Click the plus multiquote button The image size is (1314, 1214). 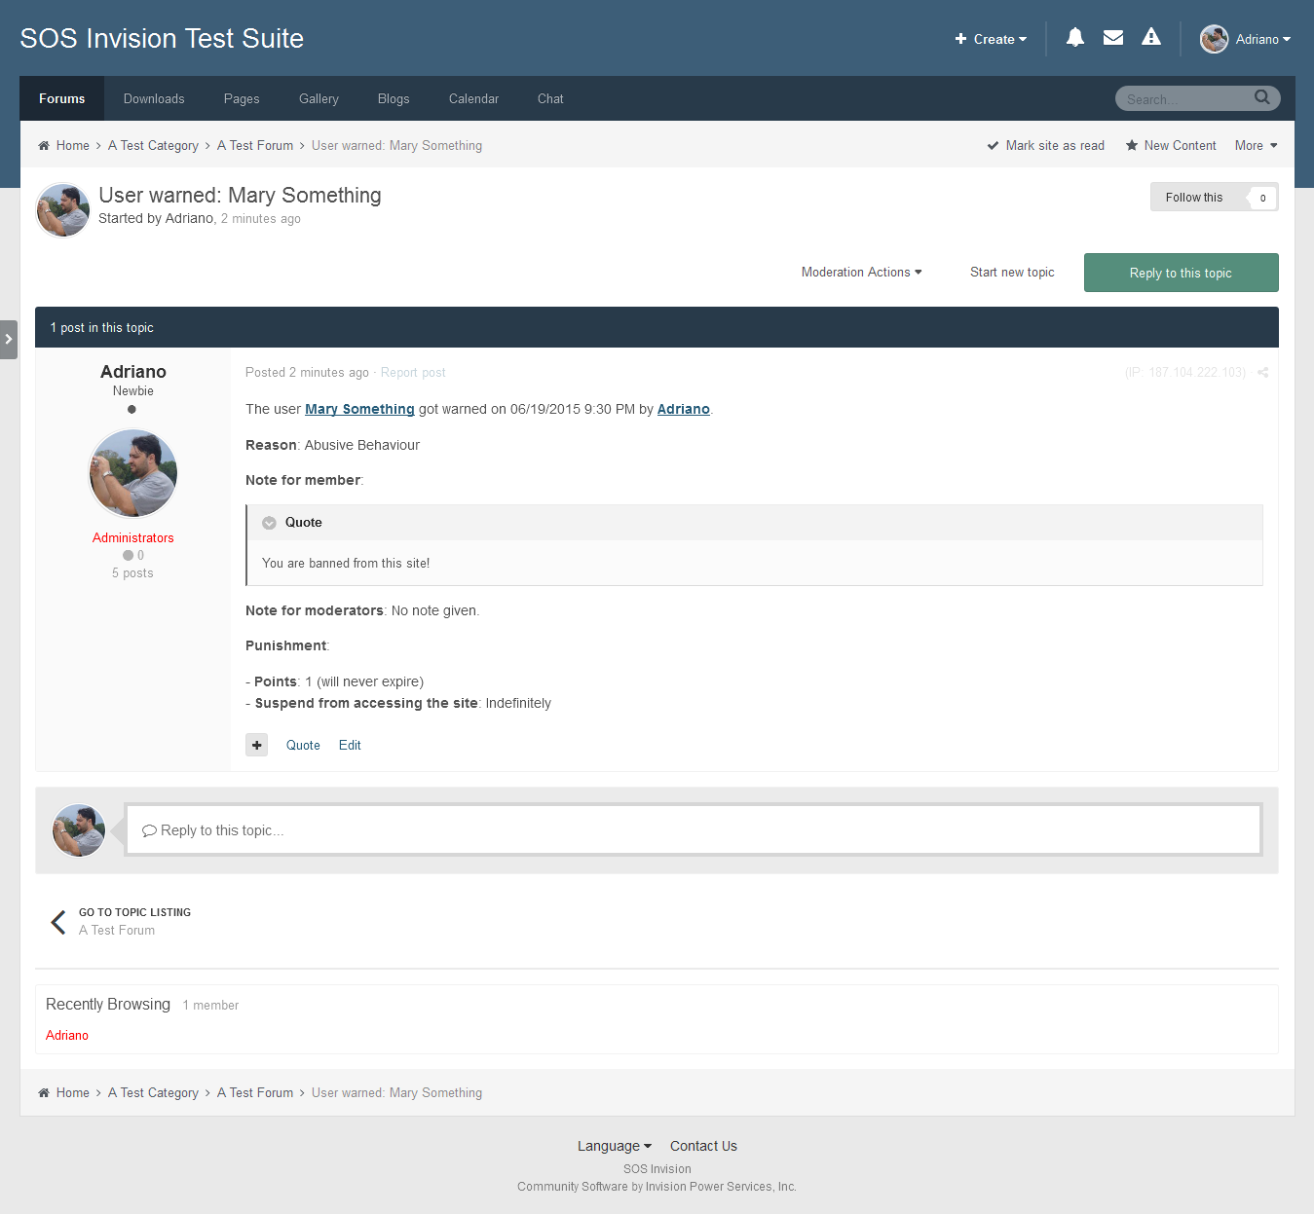(x=256, y=745)
